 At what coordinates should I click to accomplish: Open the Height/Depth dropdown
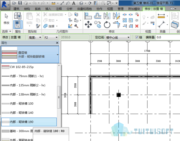35,37
